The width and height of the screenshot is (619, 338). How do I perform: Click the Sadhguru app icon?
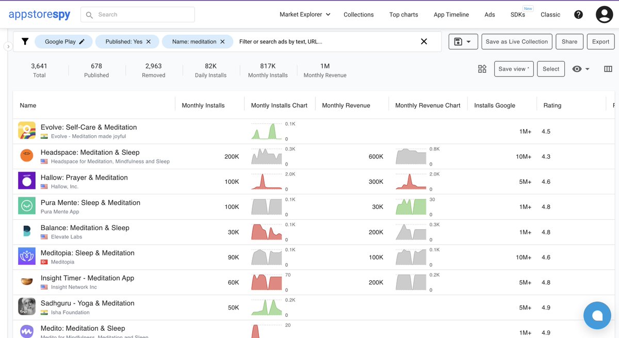point(27,307)
